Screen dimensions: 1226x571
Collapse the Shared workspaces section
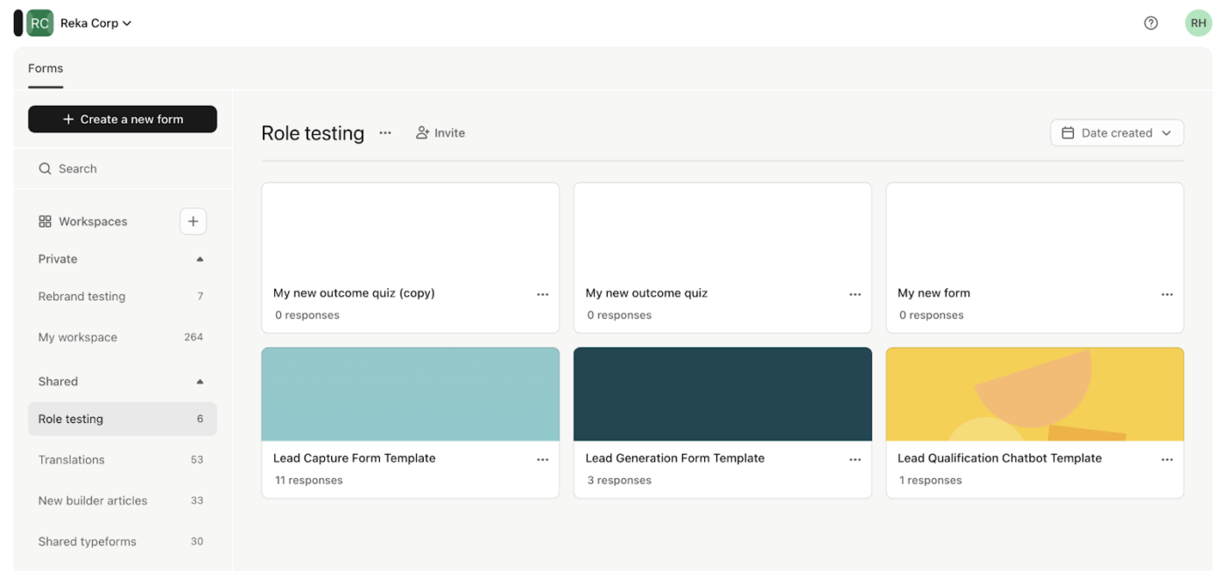(x=199, y=381)
